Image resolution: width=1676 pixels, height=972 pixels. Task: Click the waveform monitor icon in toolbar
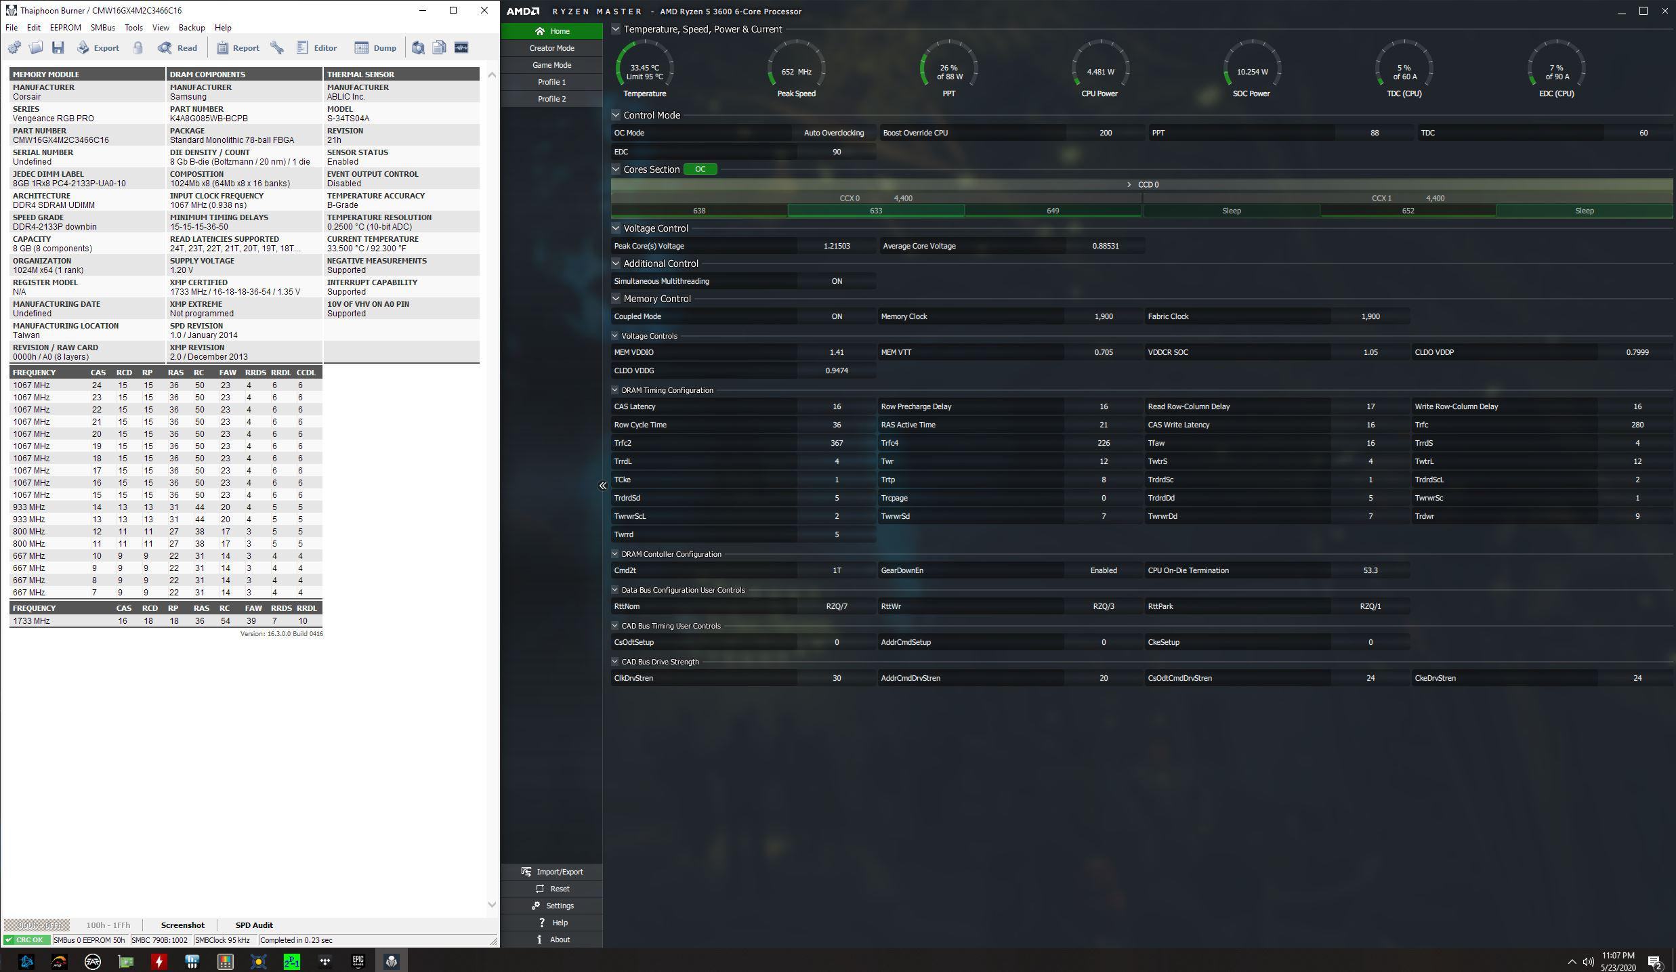(x=461, y=47)
